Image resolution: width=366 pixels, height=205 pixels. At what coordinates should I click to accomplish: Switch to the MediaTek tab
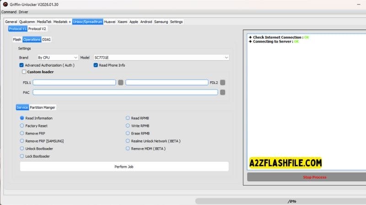click(x=44, y=21)
